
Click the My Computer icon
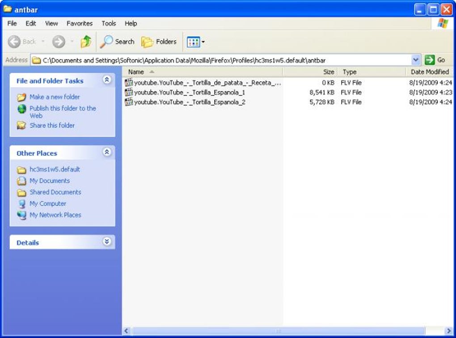[22, 203]
